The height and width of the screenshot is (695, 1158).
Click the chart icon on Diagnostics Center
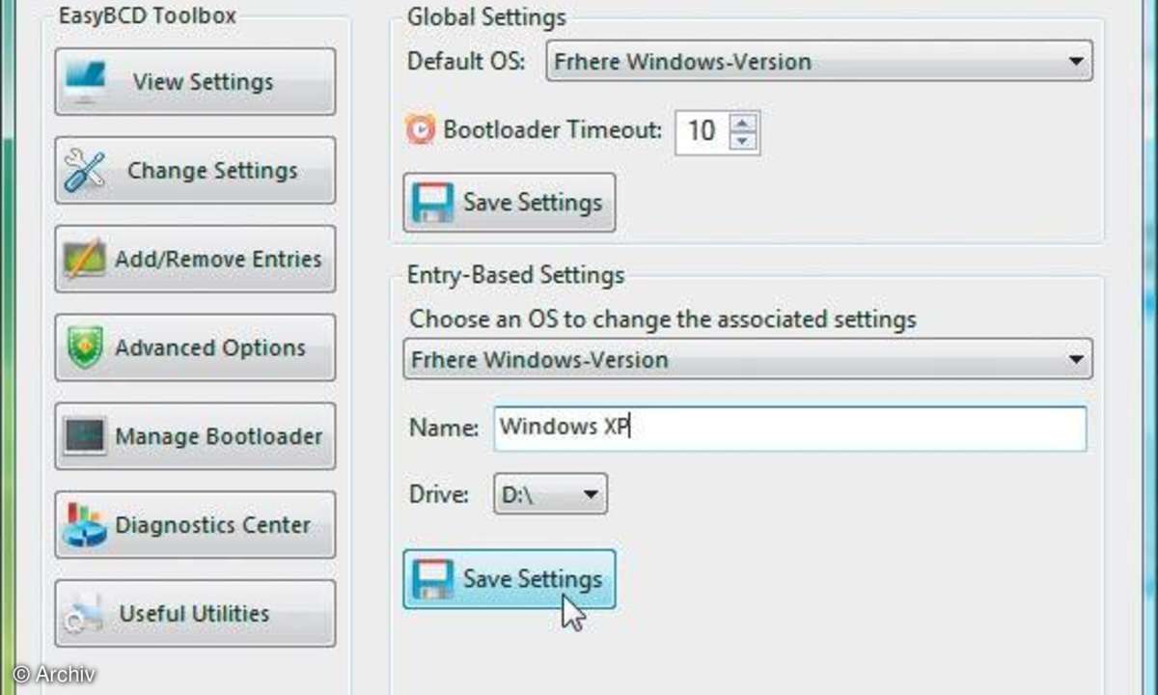pyautogui.click(x=85, y=526)
